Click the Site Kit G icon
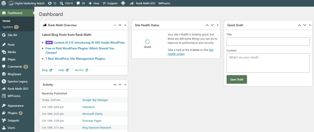Screen dimensions: 314x132 click(4, 35)
